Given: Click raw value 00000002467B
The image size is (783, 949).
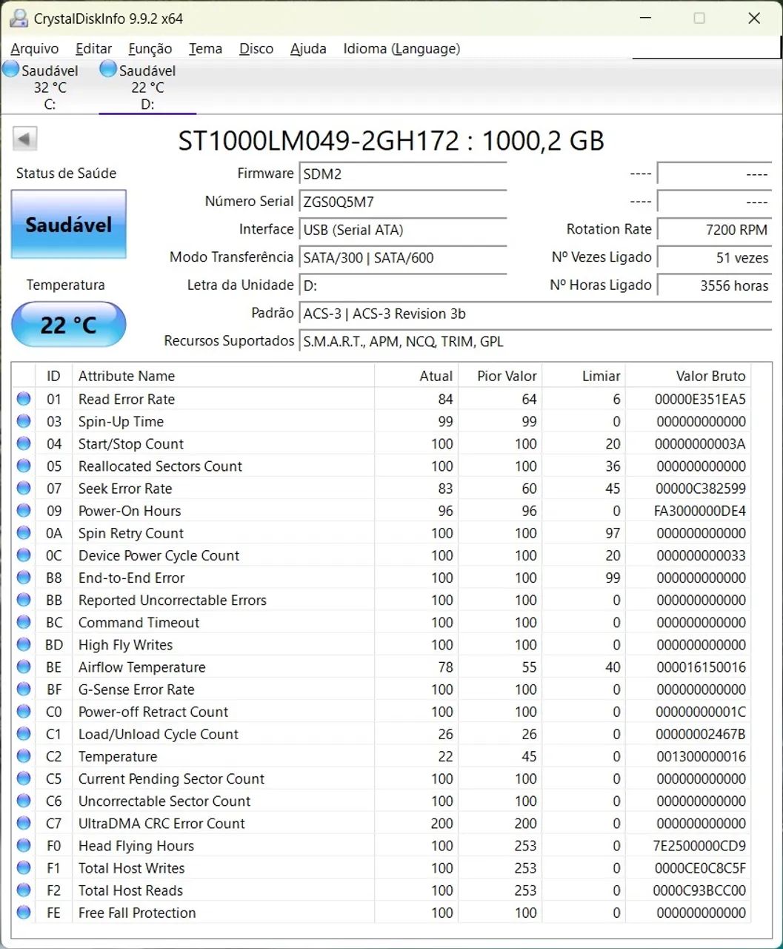Looking at the screenshot, I should tap(701, 734).
